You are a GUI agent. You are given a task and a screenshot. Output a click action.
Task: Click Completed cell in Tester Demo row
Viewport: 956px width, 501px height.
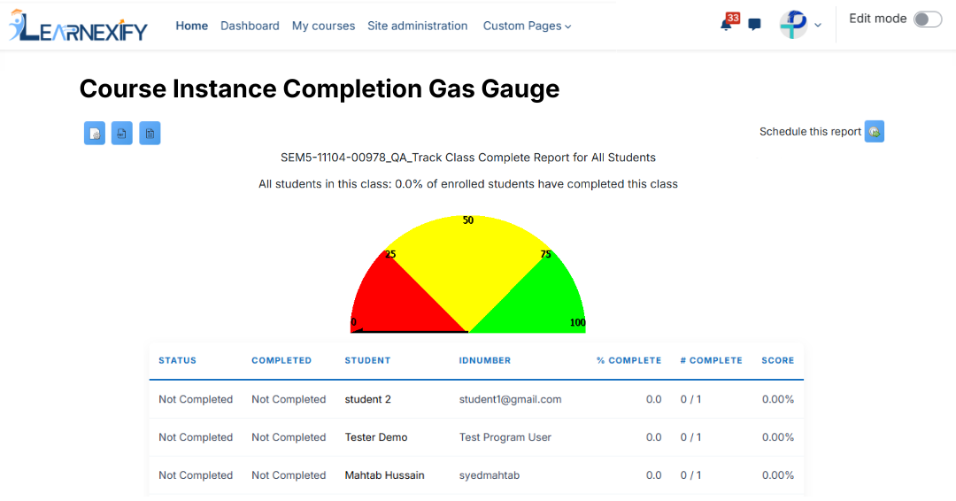(x=289, y=437)
